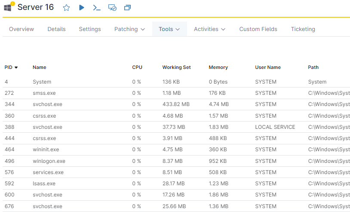Expand the Activities dropdown
This screenshot has width=350, height=212.
click(209, 29)
